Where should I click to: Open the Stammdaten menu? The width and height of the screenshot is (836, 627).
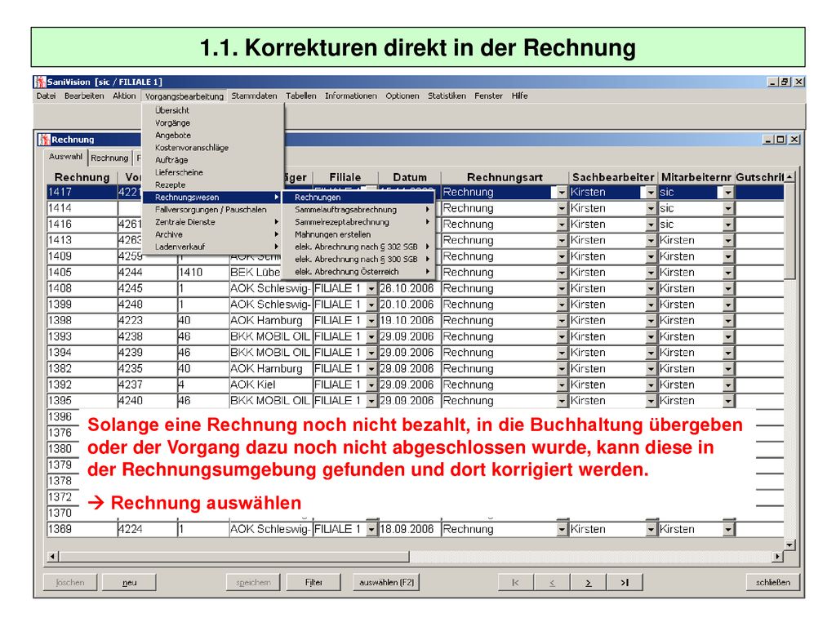(x=255, y=96)
